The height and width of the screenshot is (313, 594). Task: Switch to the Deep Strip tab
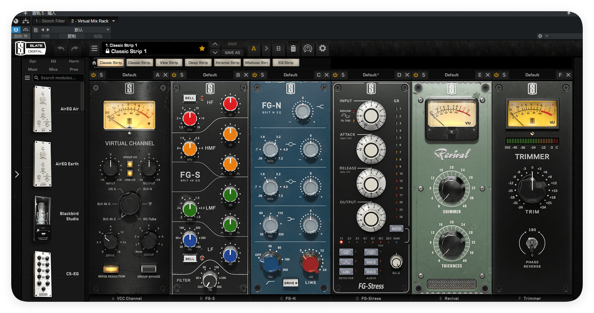198,63
